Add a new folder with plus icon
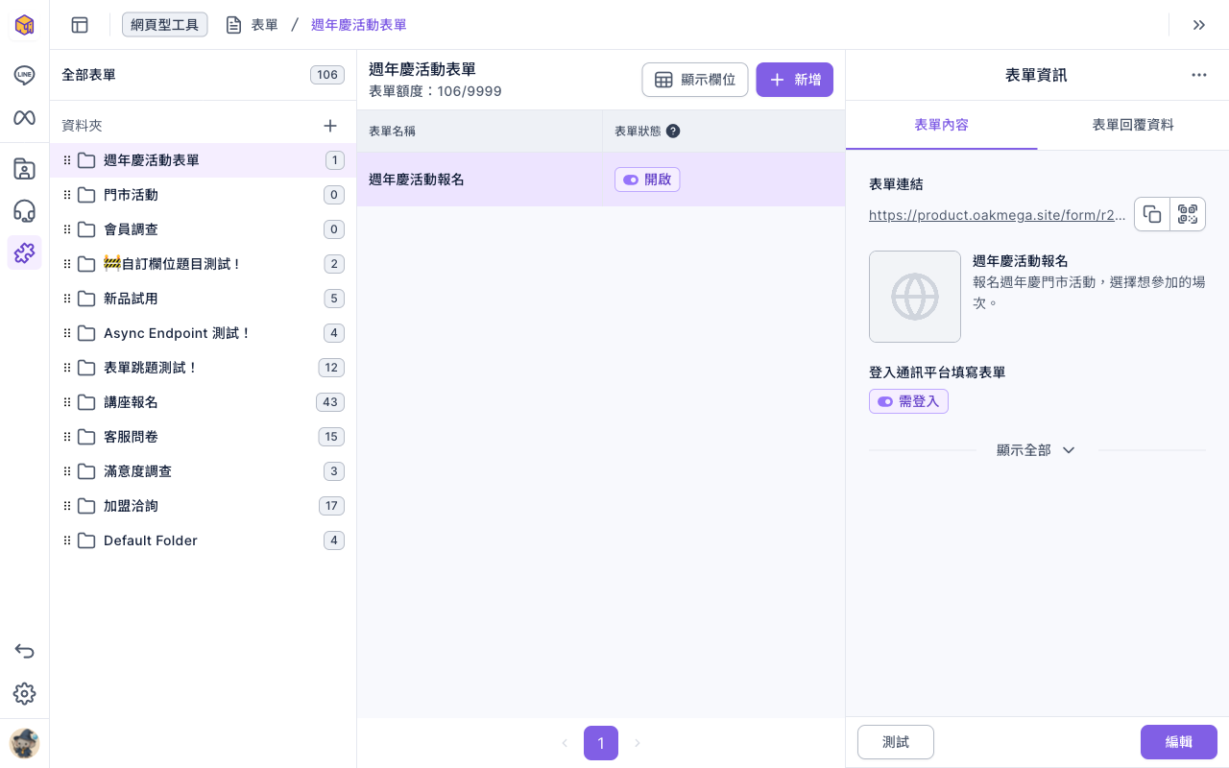Screen dimensions: 1229x768 [x=330, y=126]
